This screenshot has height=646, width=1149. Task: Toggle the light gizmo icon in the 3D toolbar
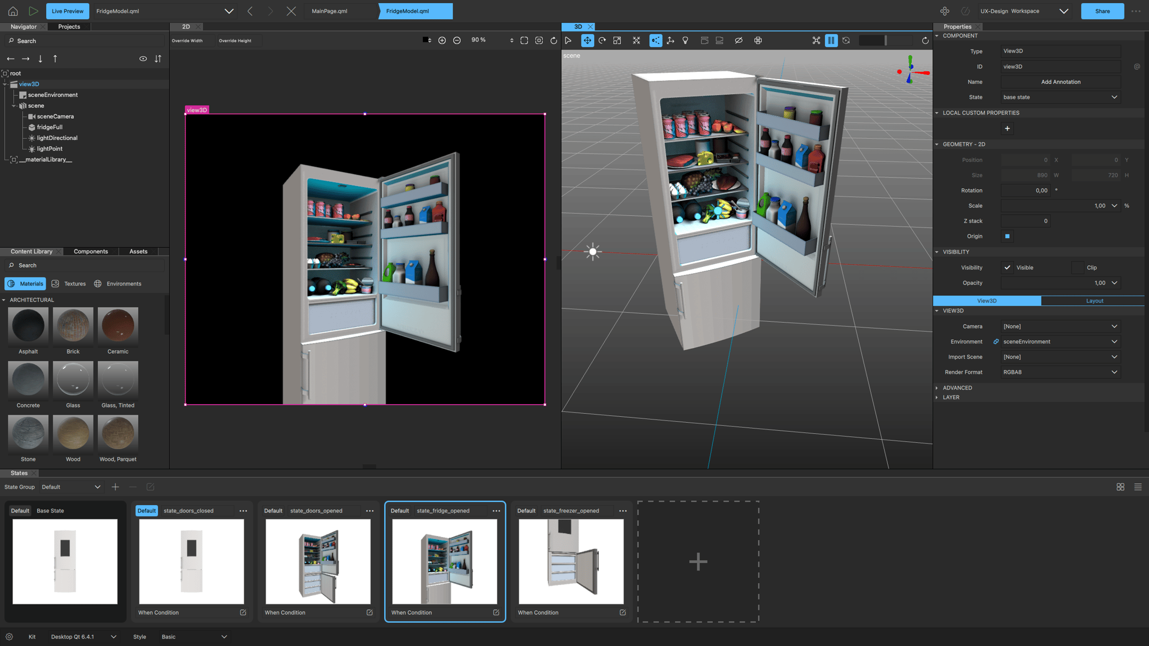pos(685,40)
